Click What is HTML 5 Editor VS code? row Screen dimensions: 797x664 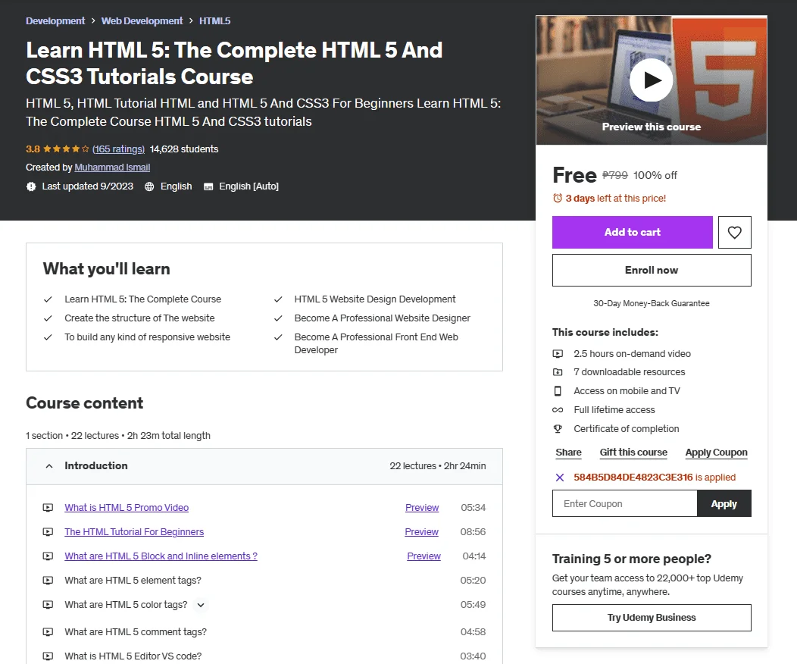[x=264, y=656]
